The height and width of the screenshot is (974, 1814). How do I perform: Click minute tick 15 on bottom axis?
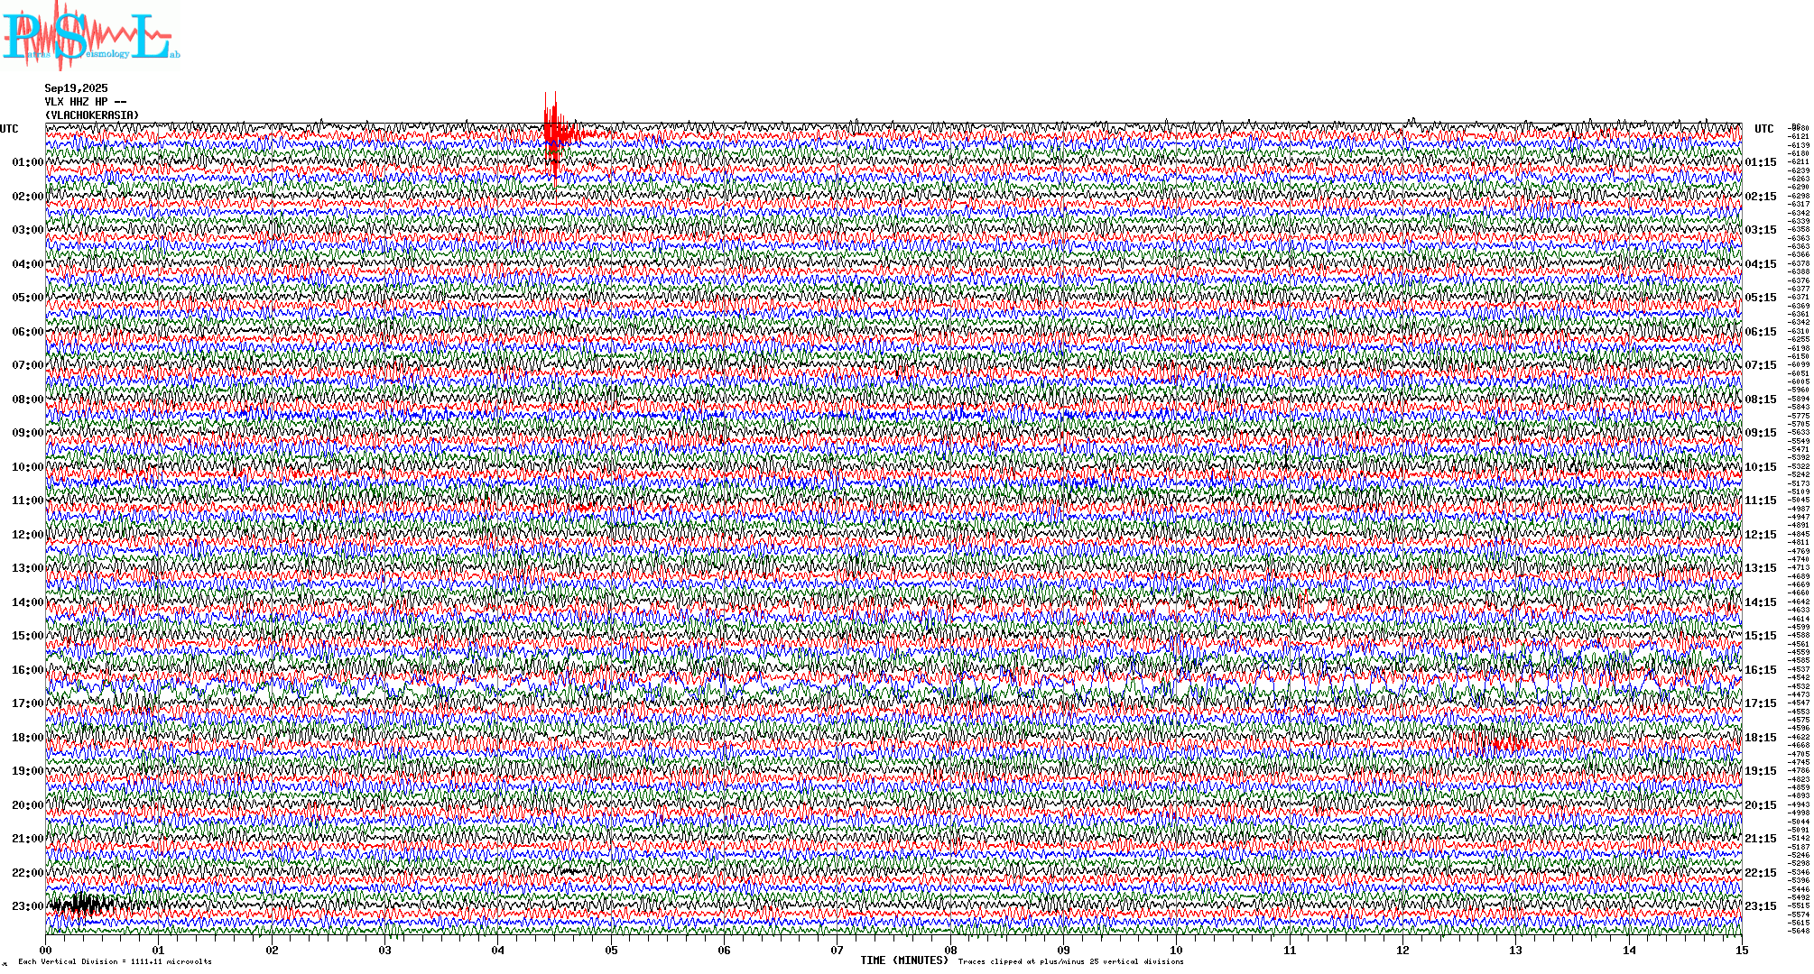(x=1742, y=951)
